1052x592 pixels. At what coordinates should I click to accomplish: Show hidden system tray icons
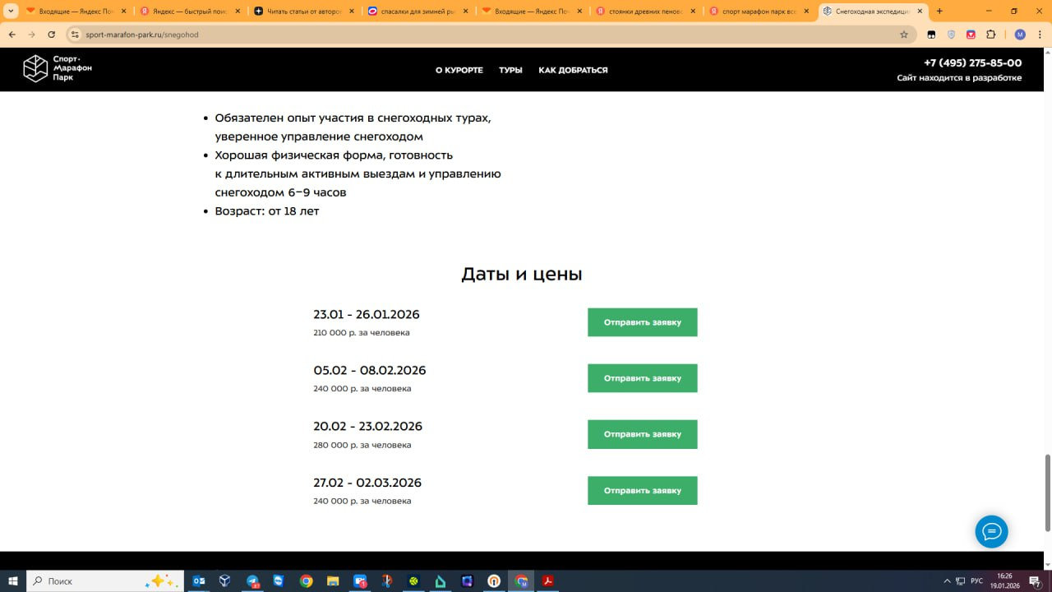pyautogui.click(x=947, y=580)
